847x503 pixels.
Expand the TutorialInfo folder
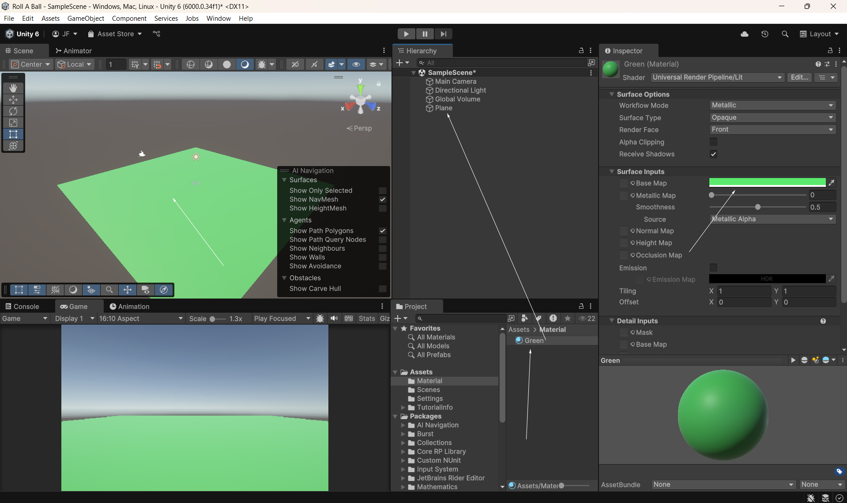[x=403, y=407]
